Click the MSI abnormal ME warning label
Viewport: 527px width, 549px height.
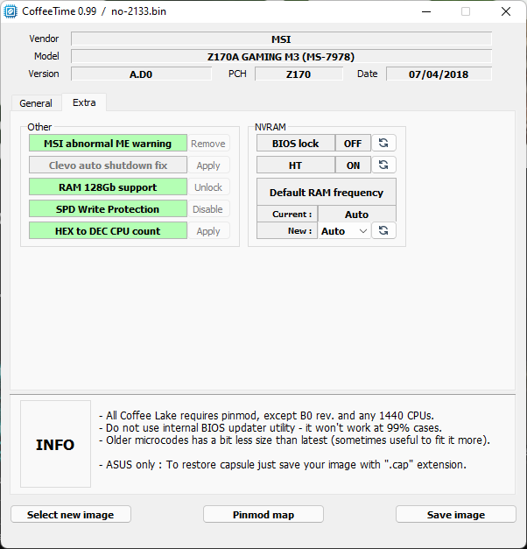pos(108,144)
